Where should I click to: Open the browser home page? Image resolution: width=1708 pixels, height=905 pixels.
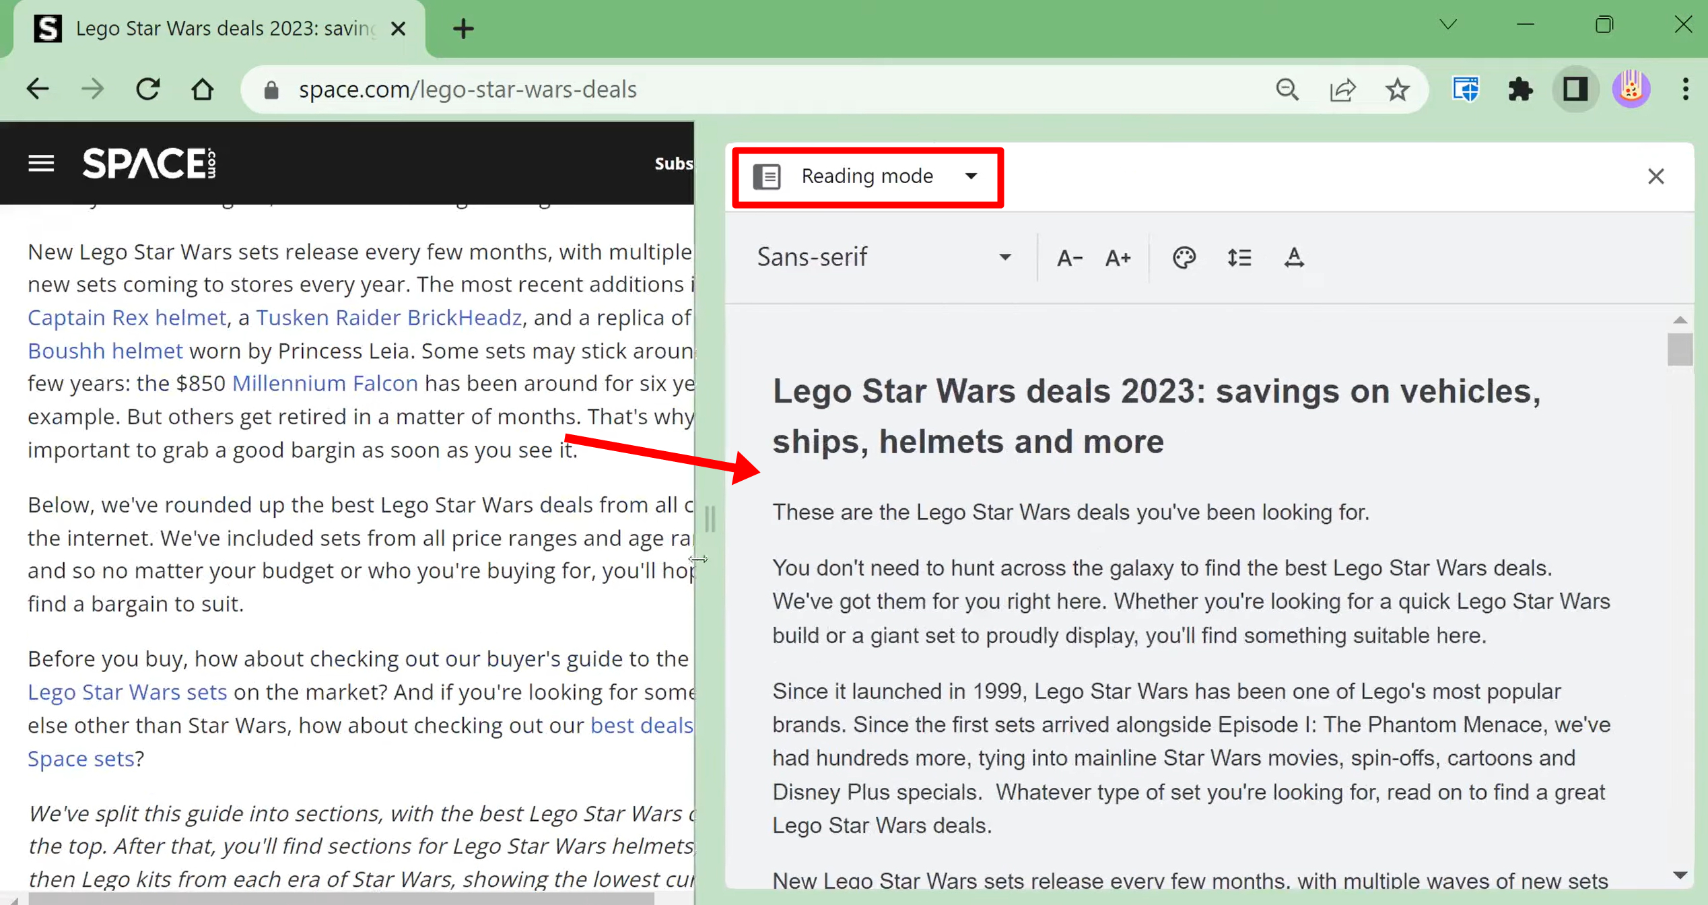(202, 89)
